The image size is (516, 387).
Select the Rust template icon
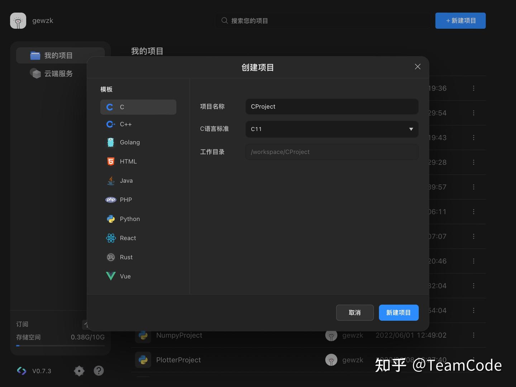point(110,257)
